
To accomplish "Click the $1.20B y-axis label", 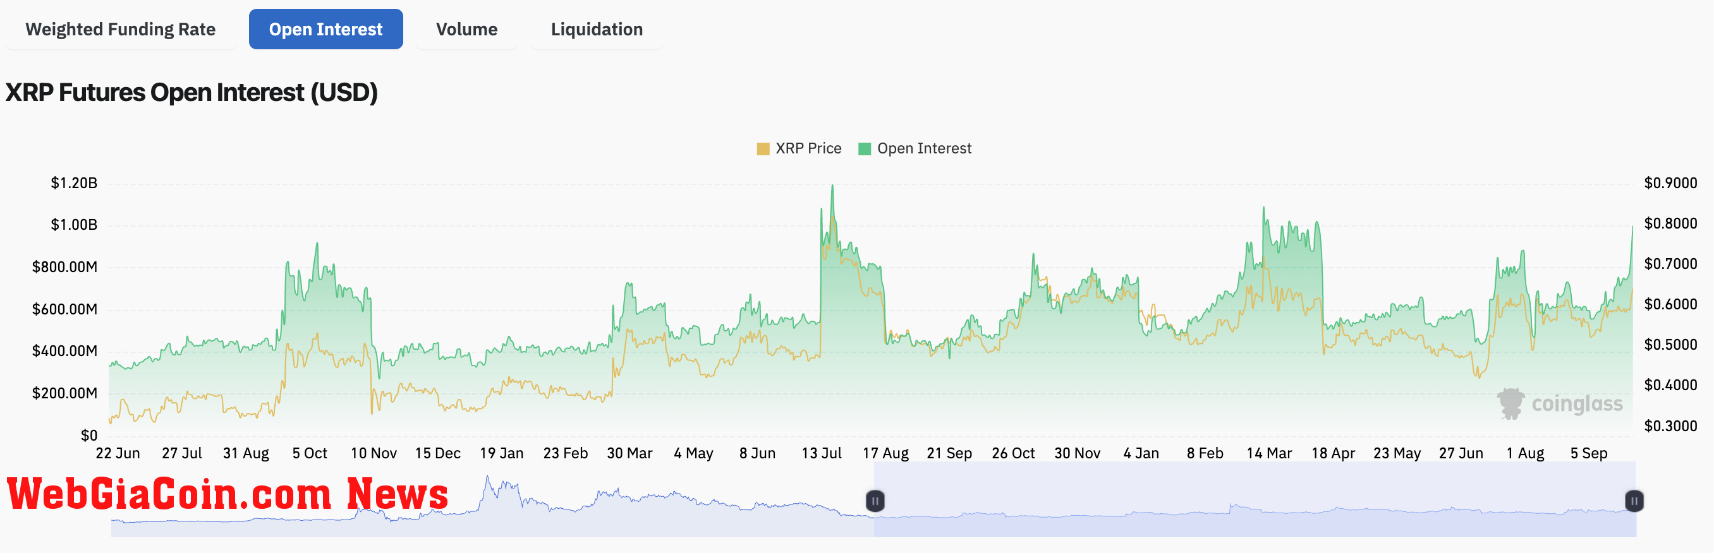I will pyautogui.click(x=74, y=183).
